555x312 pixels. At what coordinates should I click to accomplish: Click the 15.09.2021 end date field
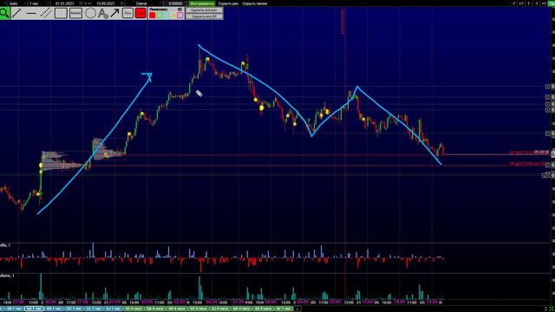tap(106, 3)
